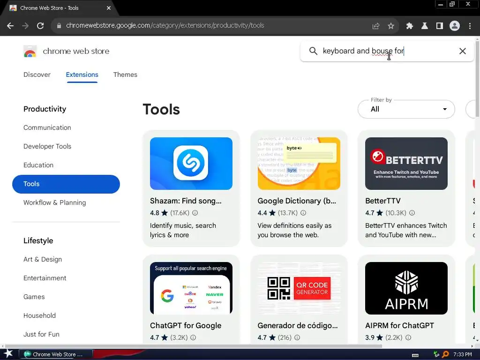Switch to the Discover tab
The image size is (480, 360).
tap(37, 75)
